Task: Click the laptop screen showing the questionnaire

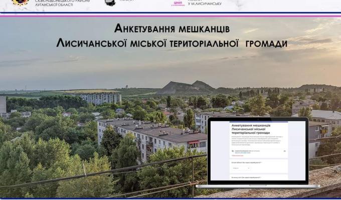Action: click(x=258, y=151)
